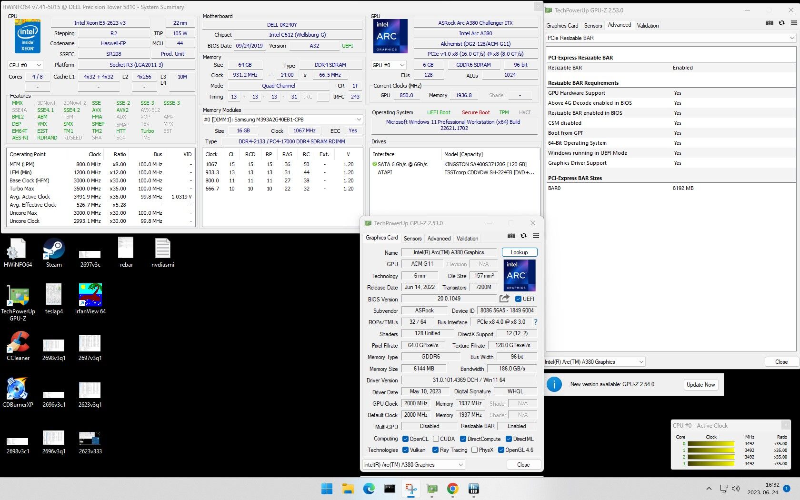Toggle the CUDA checkbox
Image resolution: width=800 pixels, height=500 pixels.
click(x=436, y=439)
